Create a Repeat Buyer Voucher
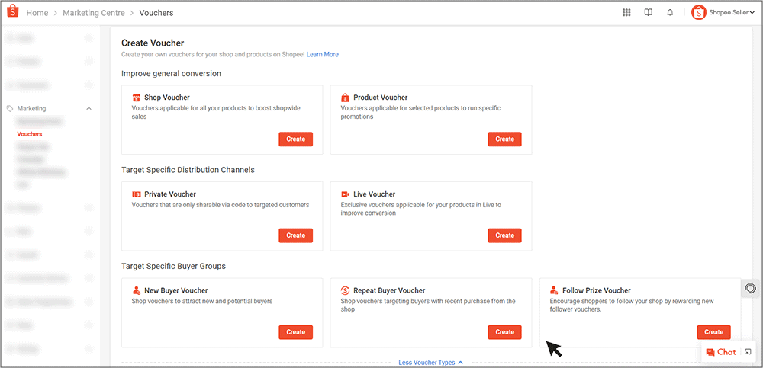 [504, 332]
